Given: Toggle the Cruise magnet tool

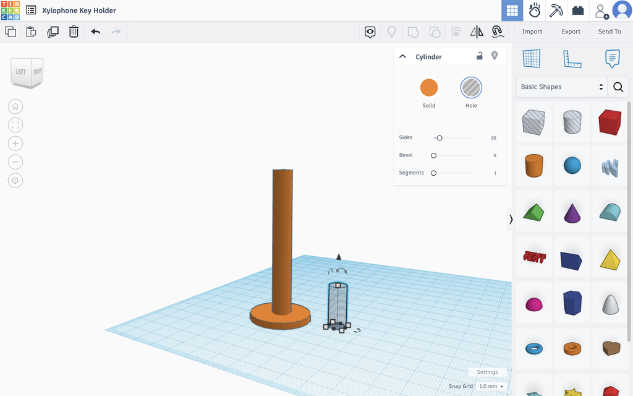Looking at the screenshot, I should 498,32.
